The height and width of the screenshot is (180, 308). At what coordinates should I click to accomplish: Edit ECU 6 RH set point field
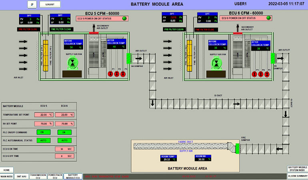(x=65, y=124)
